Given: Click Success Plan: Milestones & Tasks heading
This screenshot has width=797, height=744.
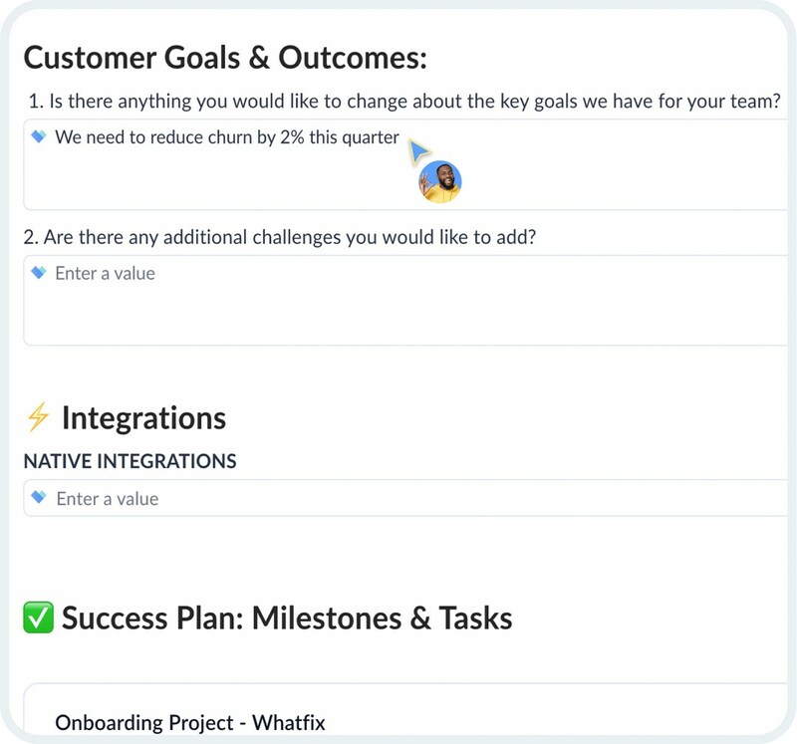Looking at the screenshot, I should point(287,619).
